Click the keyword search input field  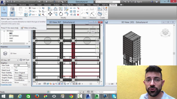tap(108, 2)
